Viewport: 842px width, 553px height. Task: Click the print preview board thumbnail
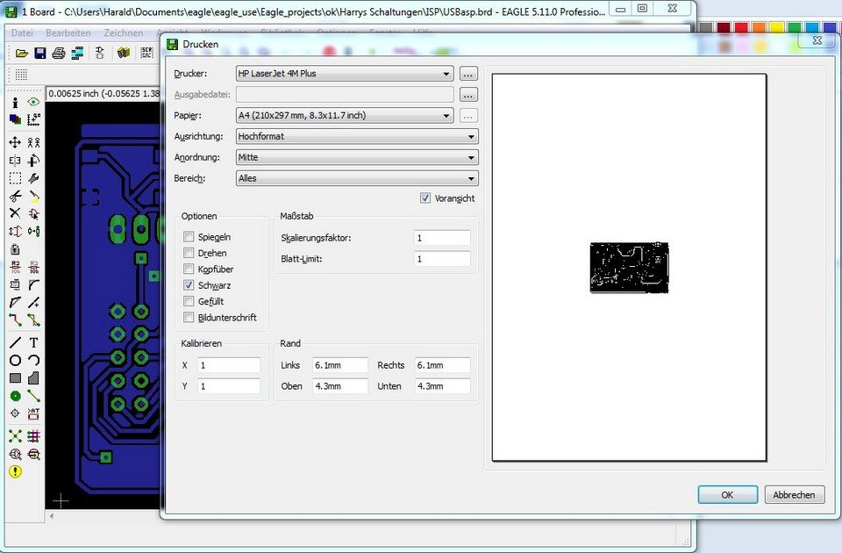[x=629, y=268]
